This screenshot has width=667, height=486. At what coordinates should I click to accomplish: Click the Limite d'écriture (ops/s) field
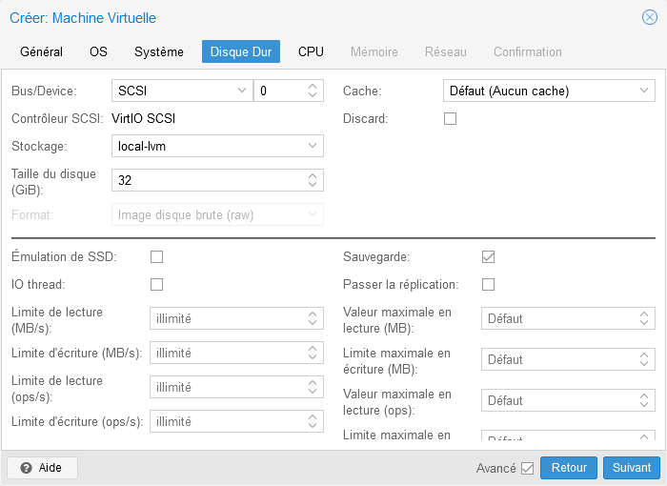pos(227,421)
